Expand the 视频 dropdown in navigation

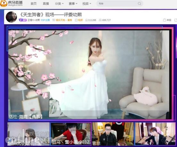87,4
